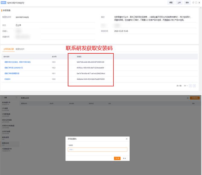Click the fullscreen expand icon in header
The width and height of the screenshot is (202, 175).
196,2
